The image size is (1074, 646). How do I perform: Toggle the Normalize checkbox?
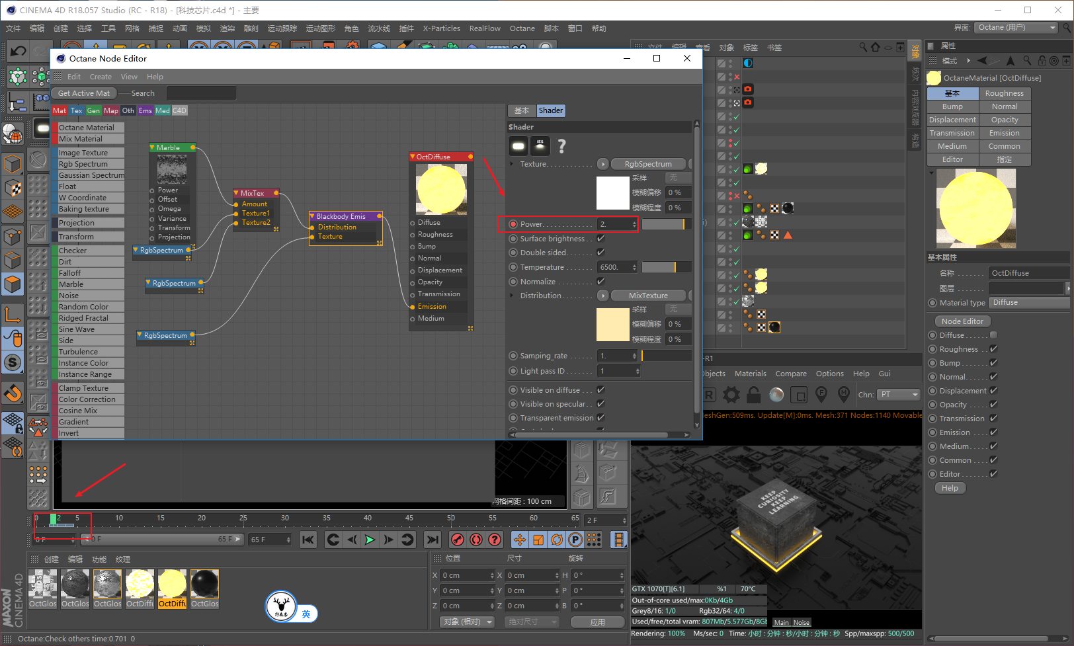601,282
